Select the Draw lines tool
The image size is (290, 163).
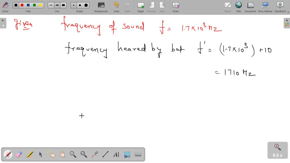coord(105,154)
